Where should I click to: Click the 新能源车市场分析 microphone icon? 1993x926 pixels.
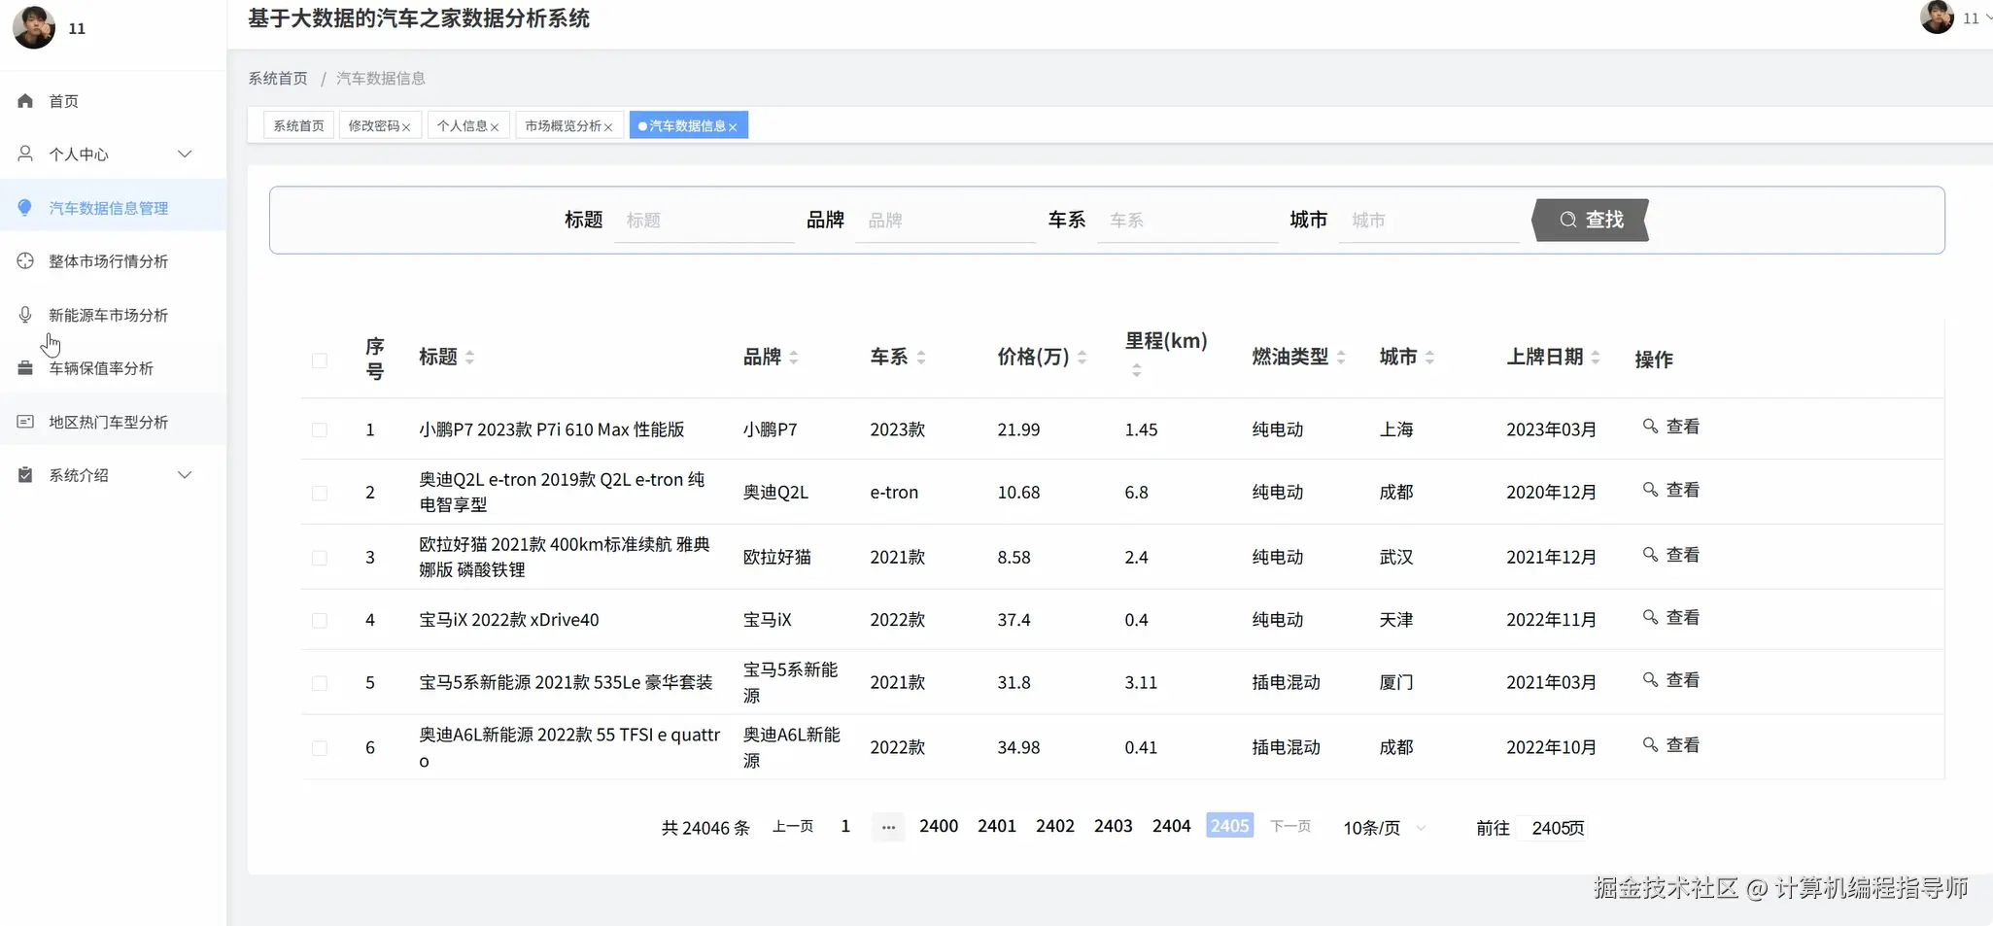(x=23, y=314)
